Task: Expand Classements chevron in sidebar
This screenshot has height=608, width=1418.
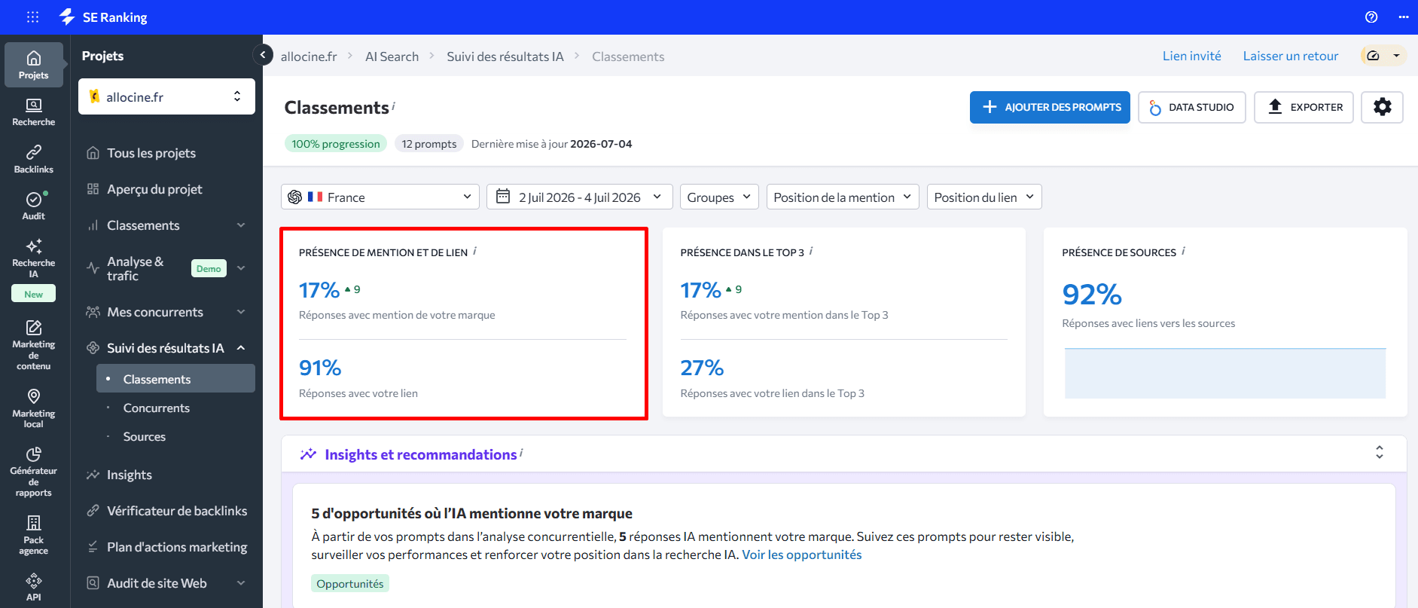Action: click(x=241, y=225)
